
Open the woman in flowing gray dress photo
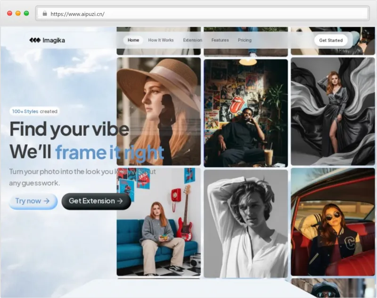[333, 111]
